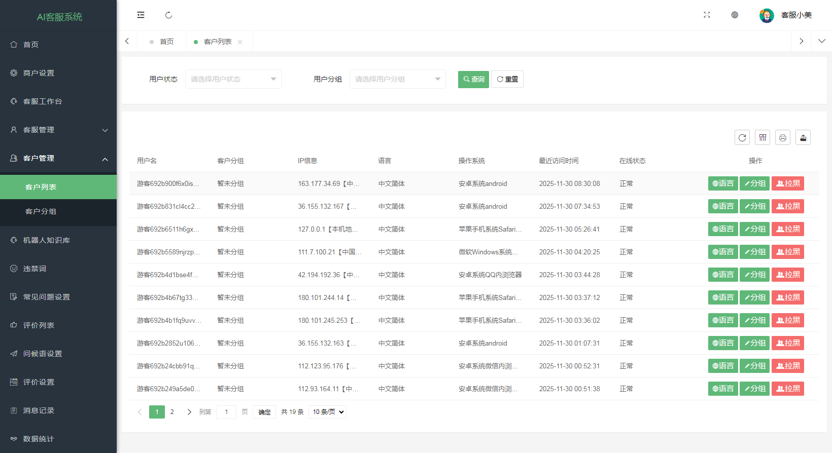The height and width of the screenshot is (453, 832).
Task: Click 拉黑 for the first customer row
Action: tap(787, 183)
